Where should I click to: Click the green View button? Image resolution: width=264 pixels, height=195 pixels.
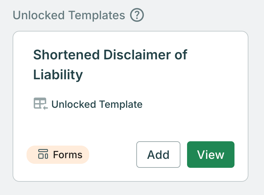(211, 155)
